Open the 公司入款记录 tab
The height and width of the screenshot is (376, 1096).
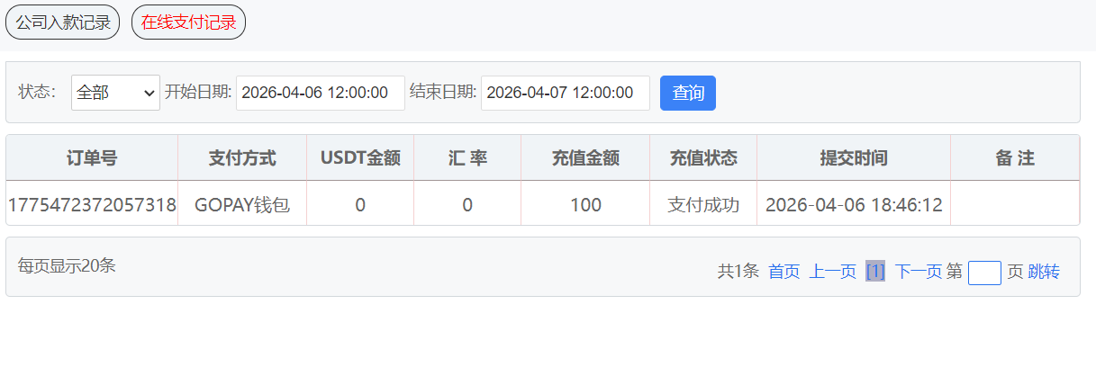click(x=62, y=22)
